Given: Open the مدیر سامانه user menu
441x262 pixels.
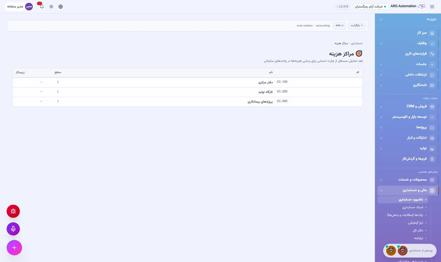Looking at the screenshot, I should [19, 6].
